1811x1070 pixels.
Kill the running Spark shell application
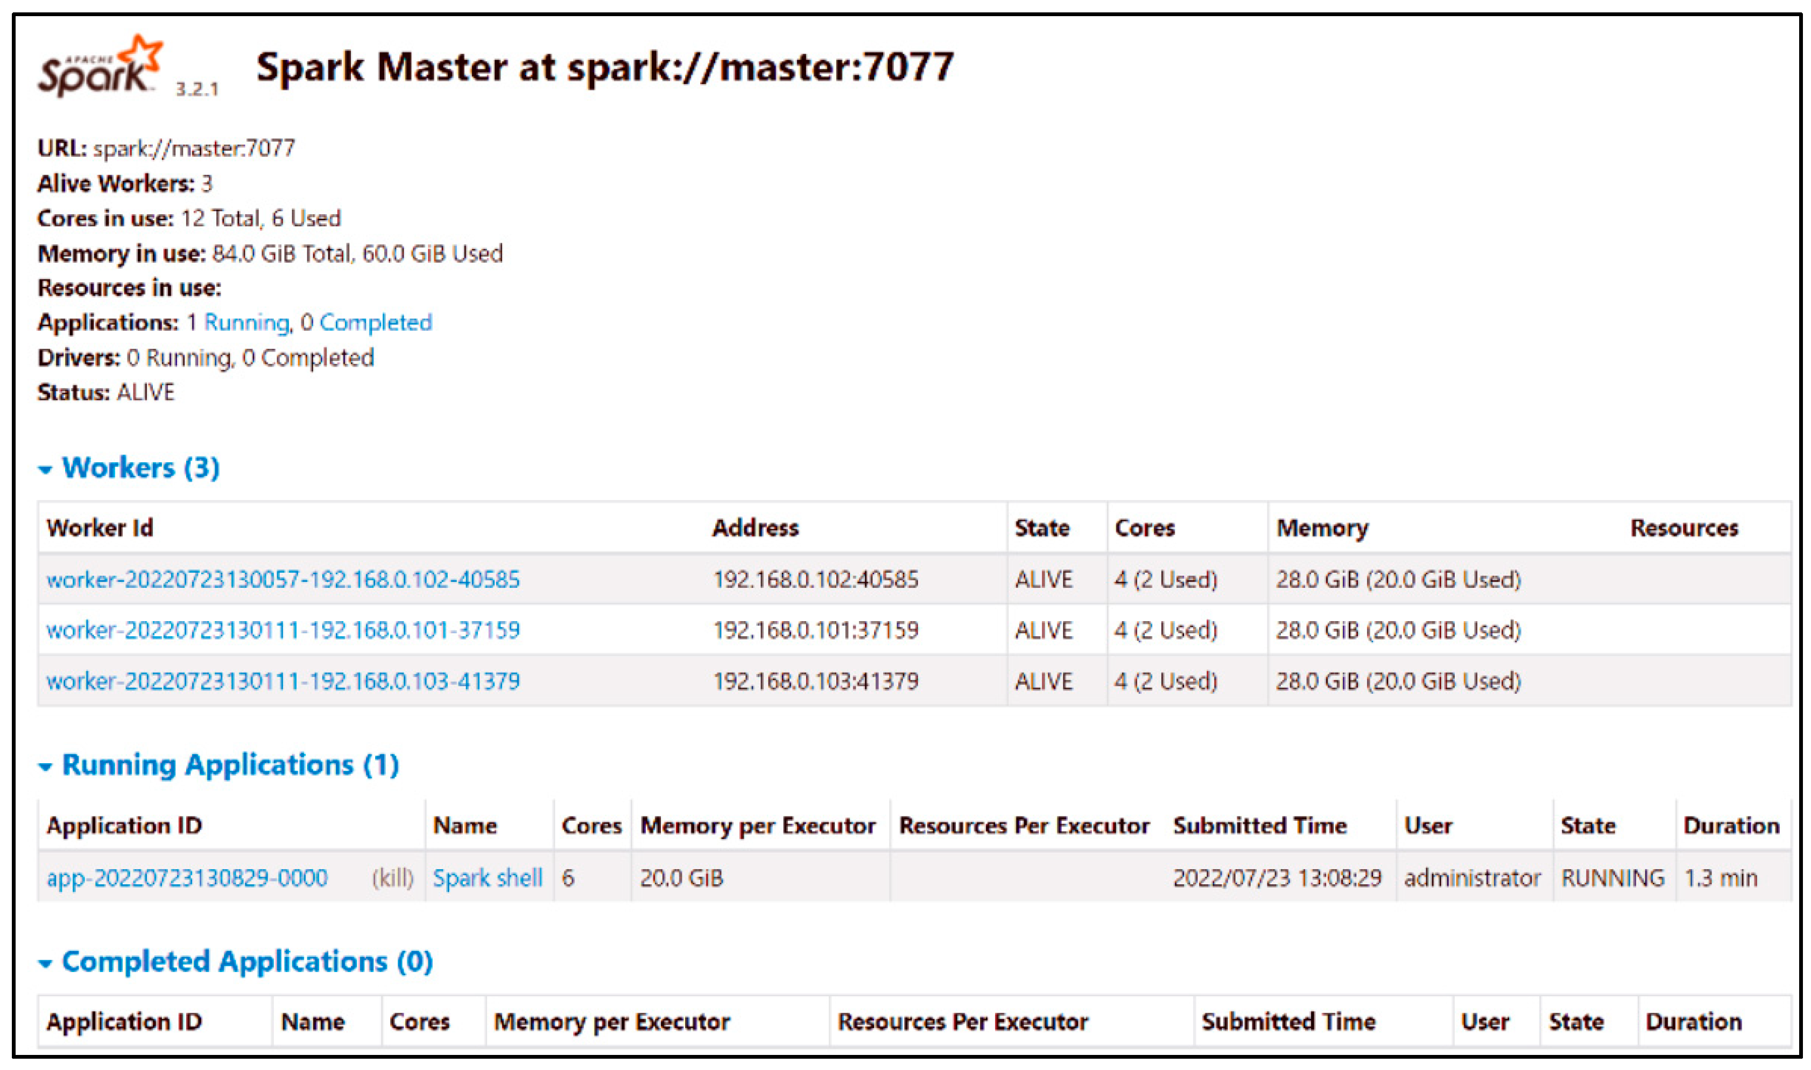(x=392, y=877)
